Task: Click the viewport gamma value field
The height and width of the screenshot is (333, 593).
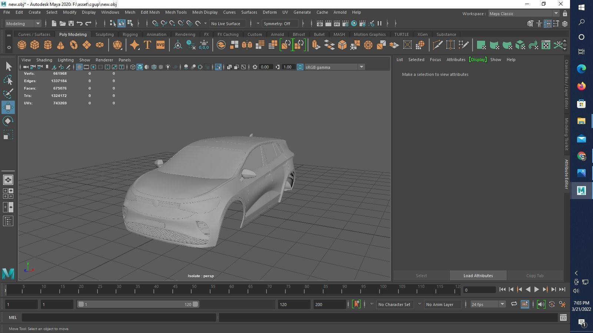Action: pyautogui.click(x=289, y=67)
